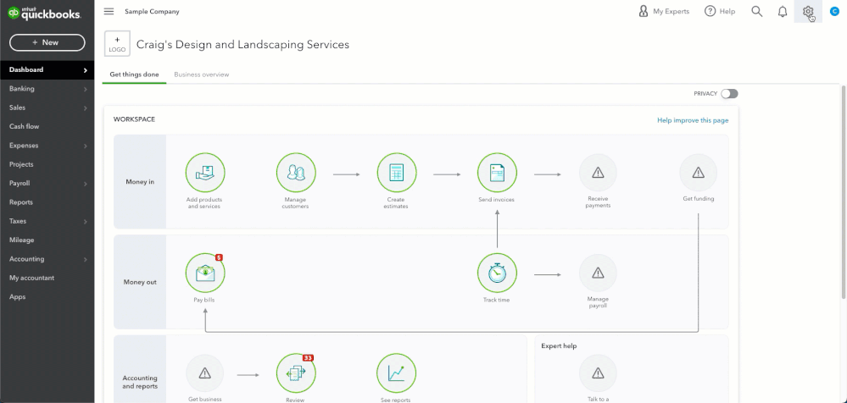Viewport: 847px width, 403px height.
Task: Open the user profile avatar
Action: 834,11
